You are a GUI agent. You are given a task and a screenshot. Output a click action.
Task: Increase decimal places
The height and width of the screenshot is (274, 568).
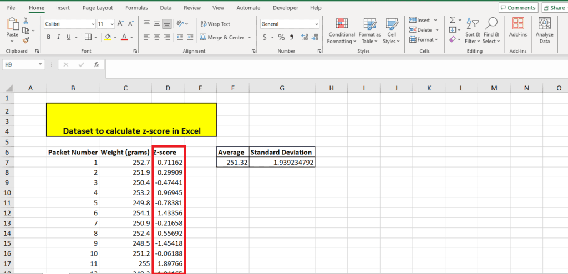[x=305, y=37]
